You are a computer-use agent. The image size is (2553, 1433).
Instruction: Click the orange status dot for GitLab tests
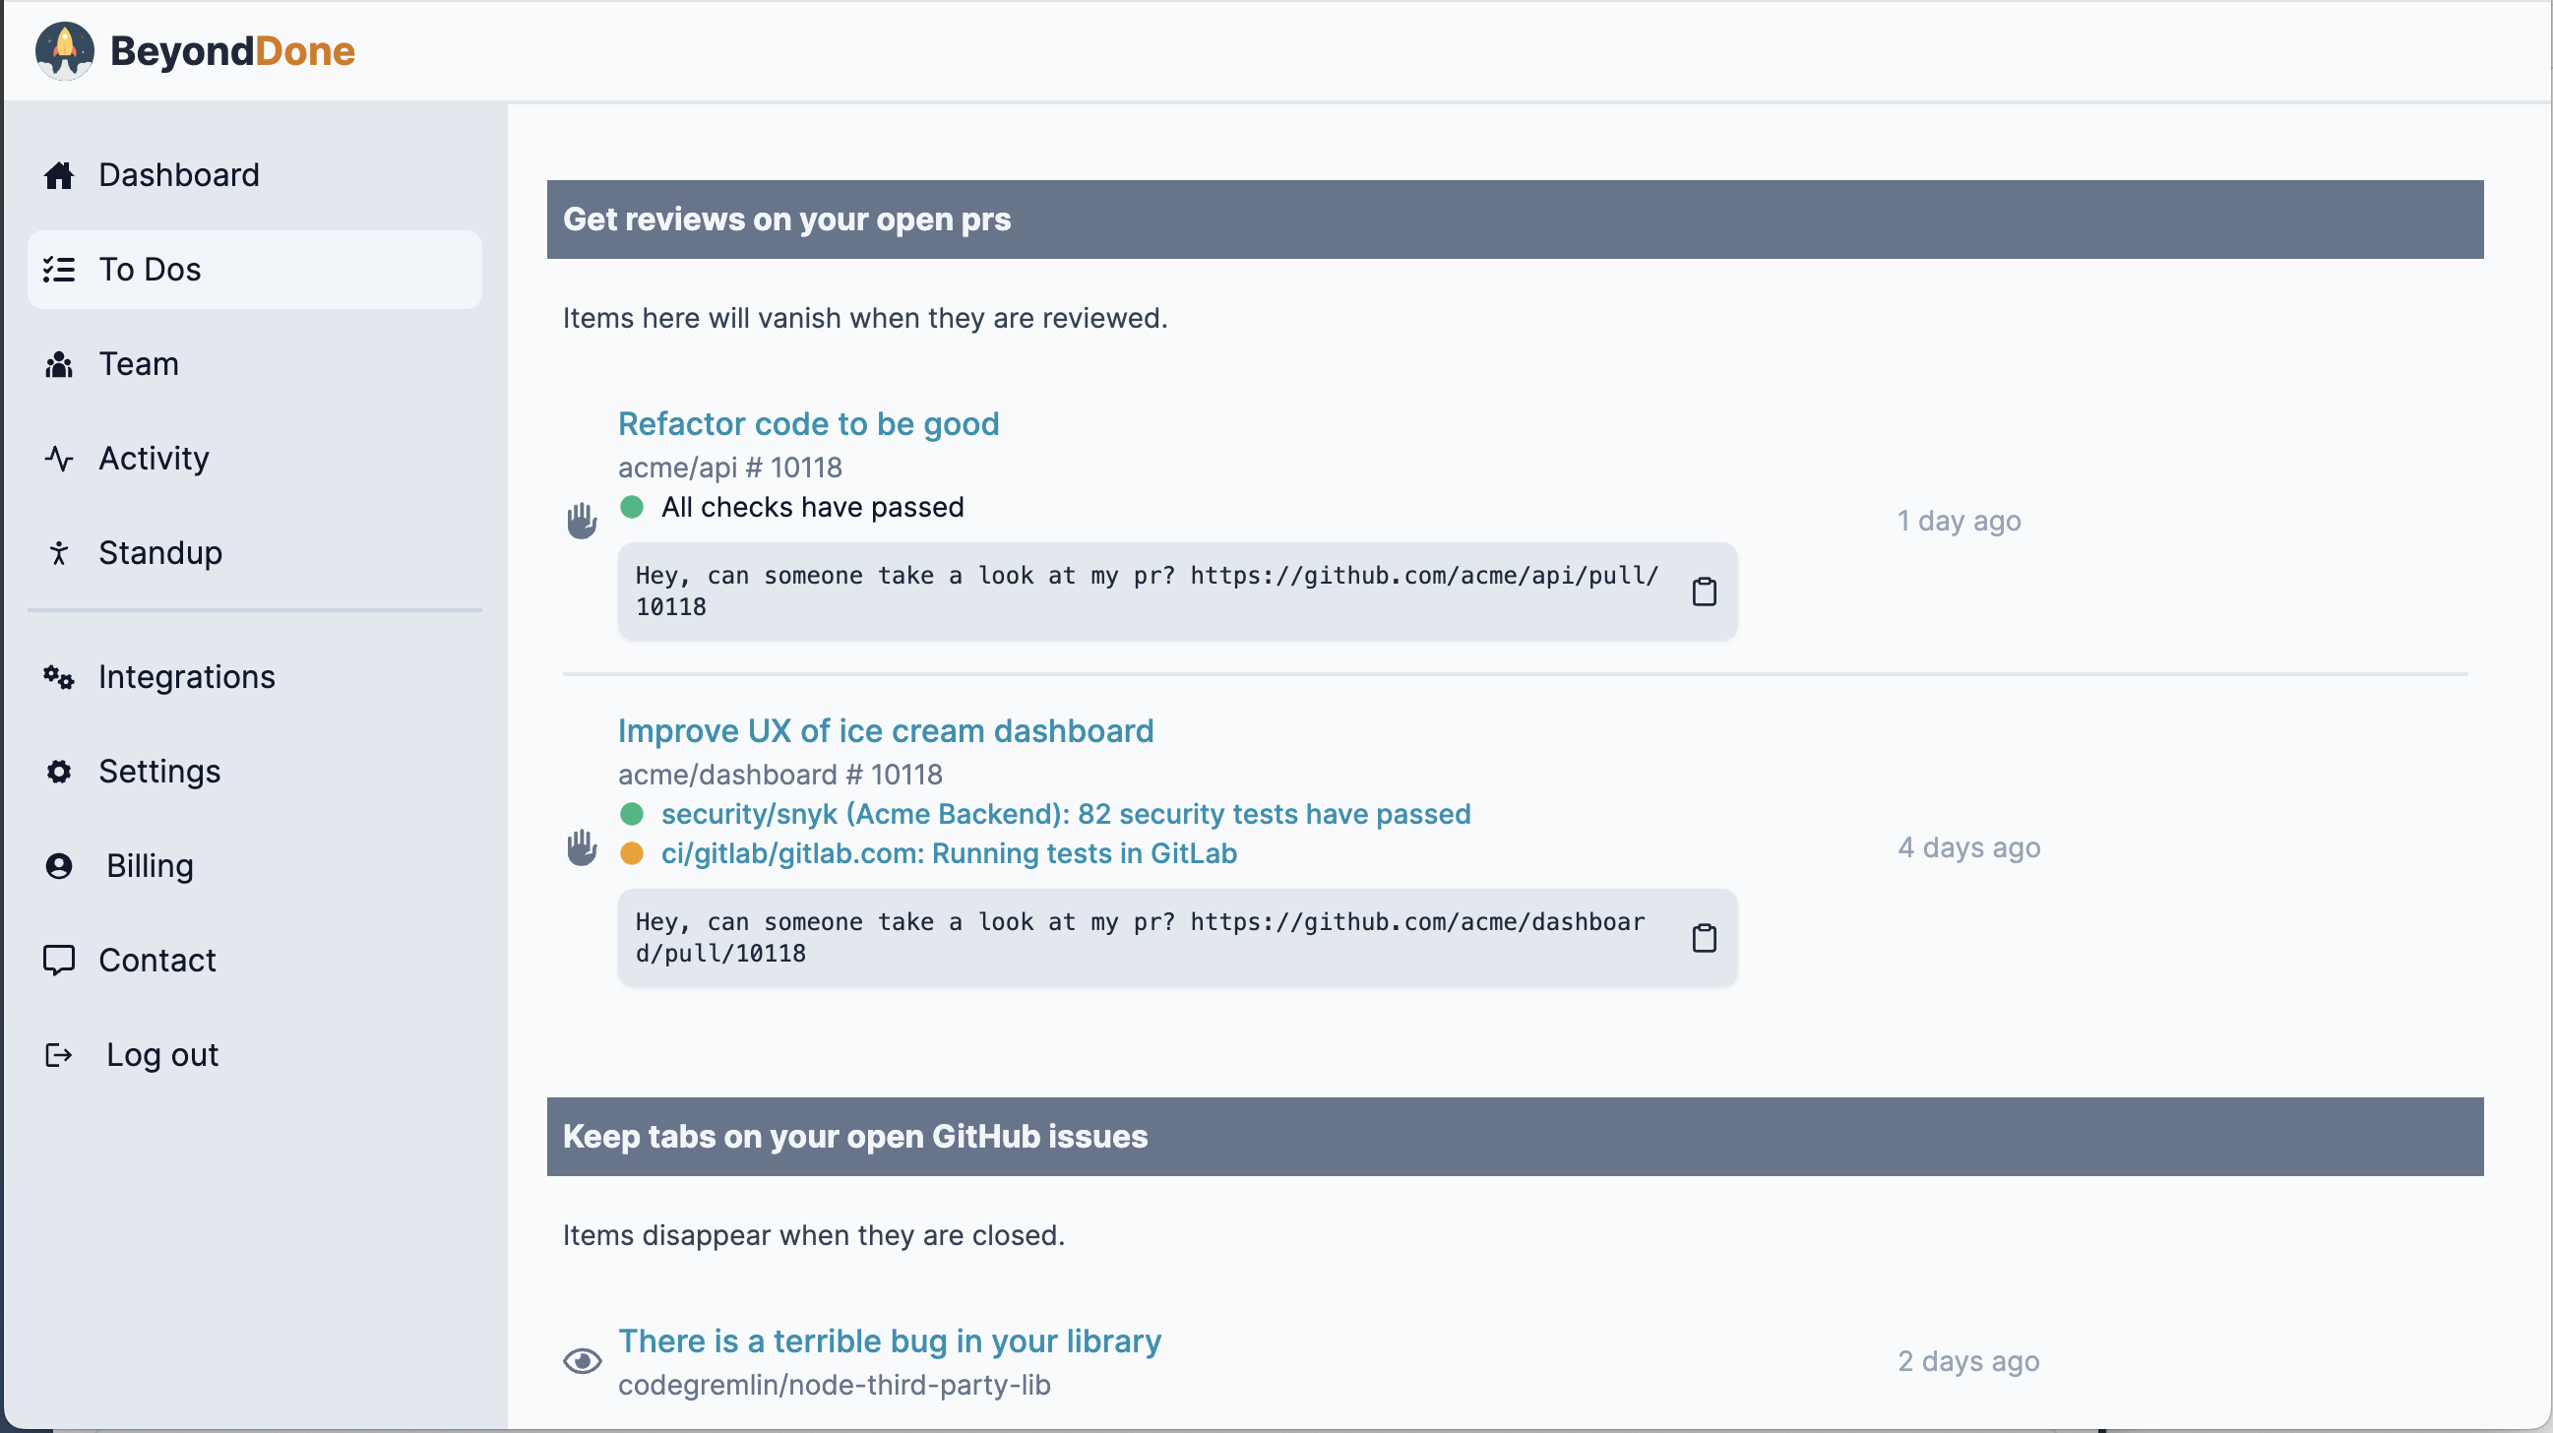(631, 853)
